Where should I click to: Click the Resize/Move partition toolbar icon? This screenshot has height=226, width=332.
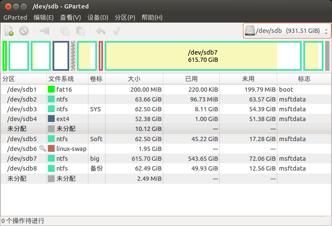click(x=44, y=31)
